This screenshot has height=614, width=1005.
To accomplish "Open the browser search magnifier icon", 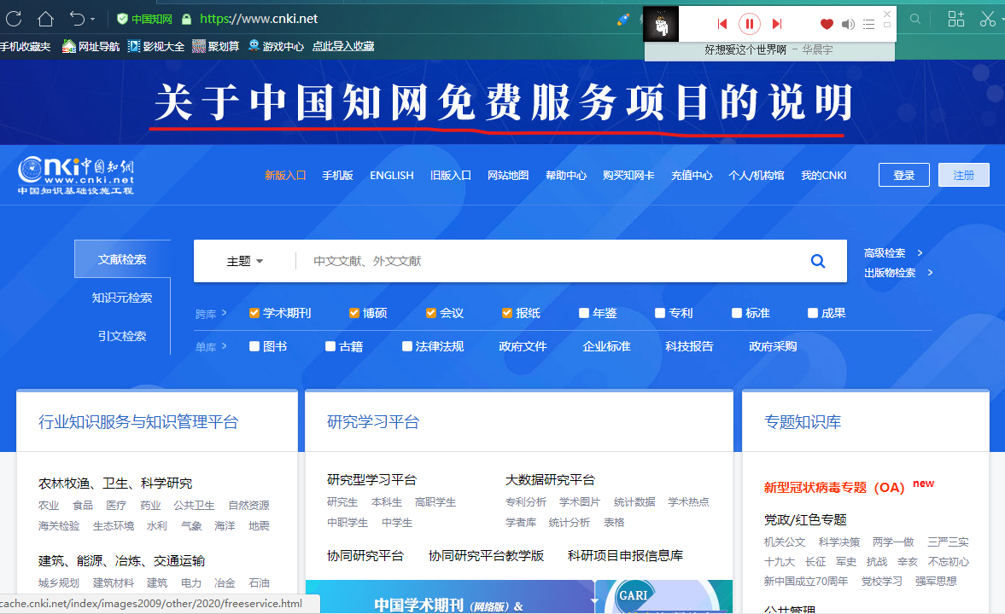I will tap(915, 17).
